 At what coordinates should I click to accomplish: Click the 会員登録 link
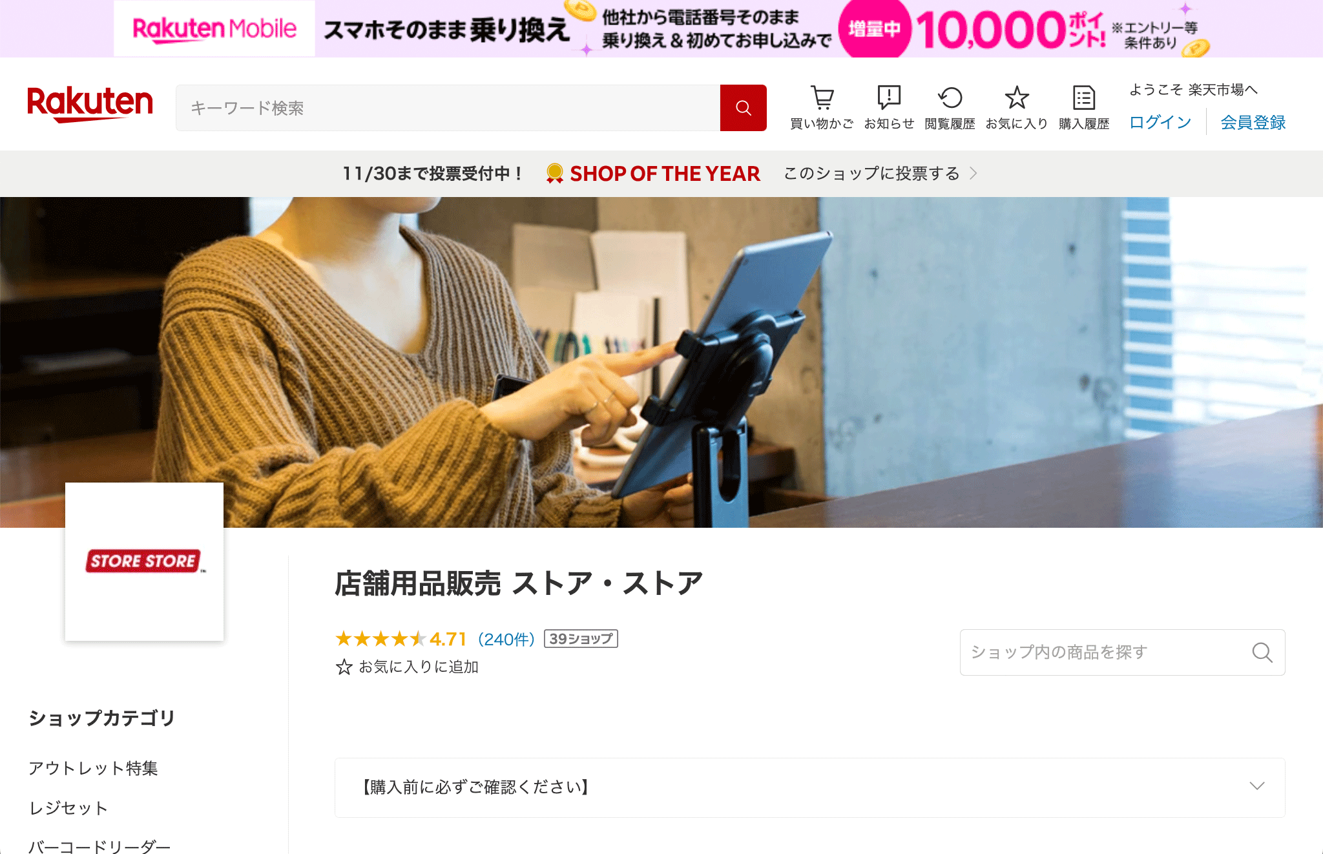click(x=1253, y=122)
